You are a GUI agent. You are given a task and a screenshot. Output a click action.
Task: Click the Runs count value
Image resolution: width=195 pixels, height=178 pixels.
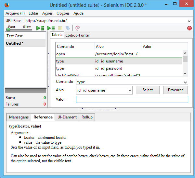(45, 98)
